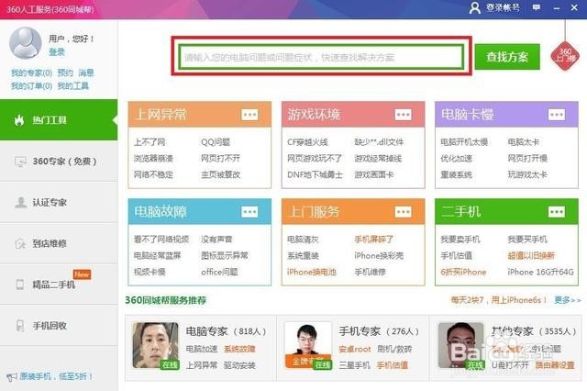587x391 pixels.
Task: Open the 电脑故障 more (…) button
Action: 249,212
